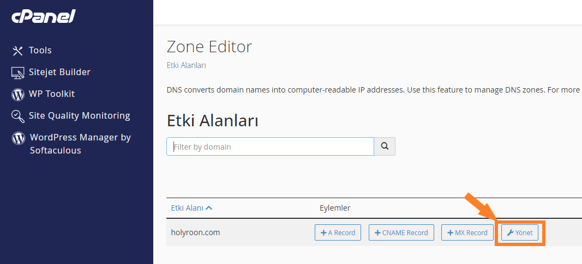Viewport: 582px width, 264px height.
Task: Click the search magnifier button beside the domain filter
Action: pos(385,146)
